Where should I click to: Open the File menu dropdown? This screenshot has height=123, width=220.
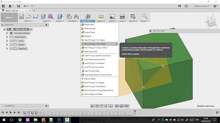pyautogui.click(x=11, y=6)
